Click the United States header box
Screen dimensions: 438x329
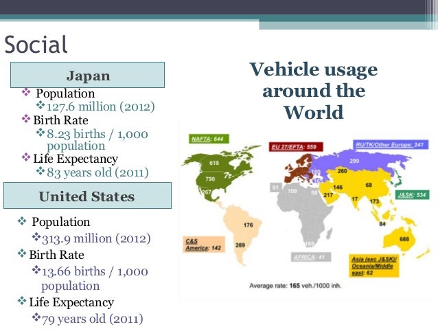pos(87,196)
